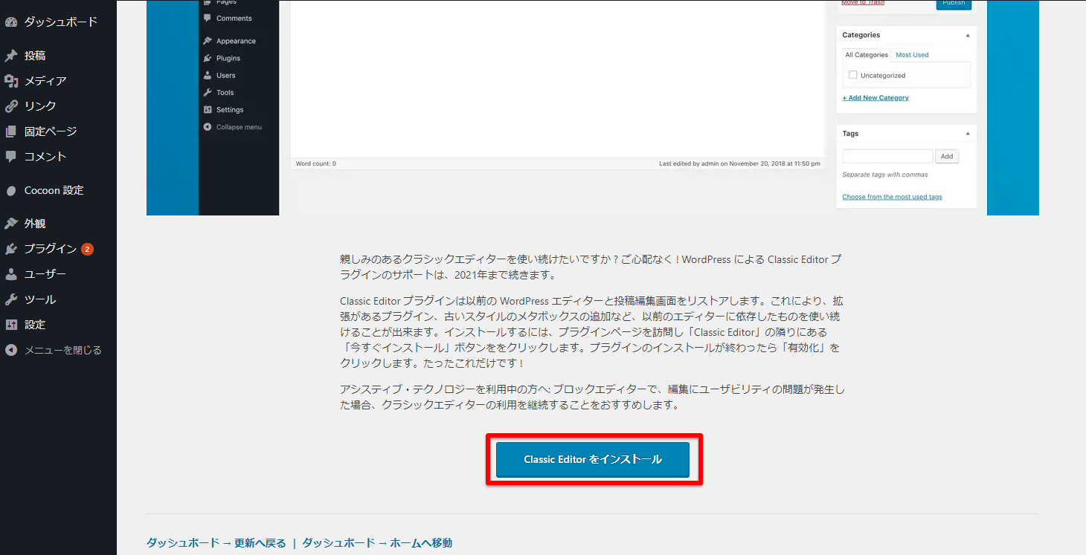This screenshot has height=555, width=1086.
Task: Switch to Most Used categories tab
Action: click(x=912, y=55)
